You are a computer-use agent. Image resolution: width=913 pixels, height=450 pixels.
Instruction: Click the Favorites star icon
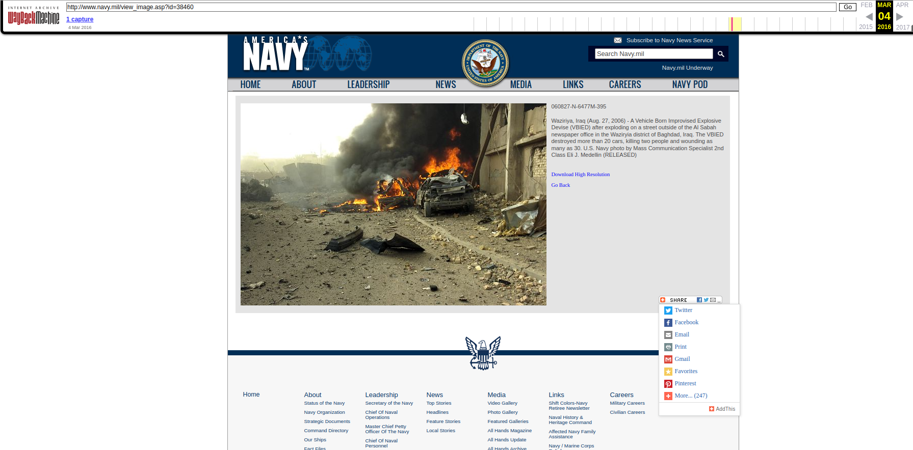tap(668, 372)
